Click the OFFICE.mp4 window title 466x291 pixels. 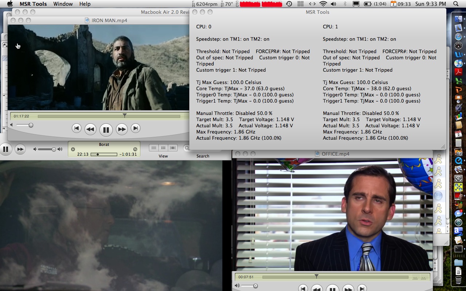[335, 154]
